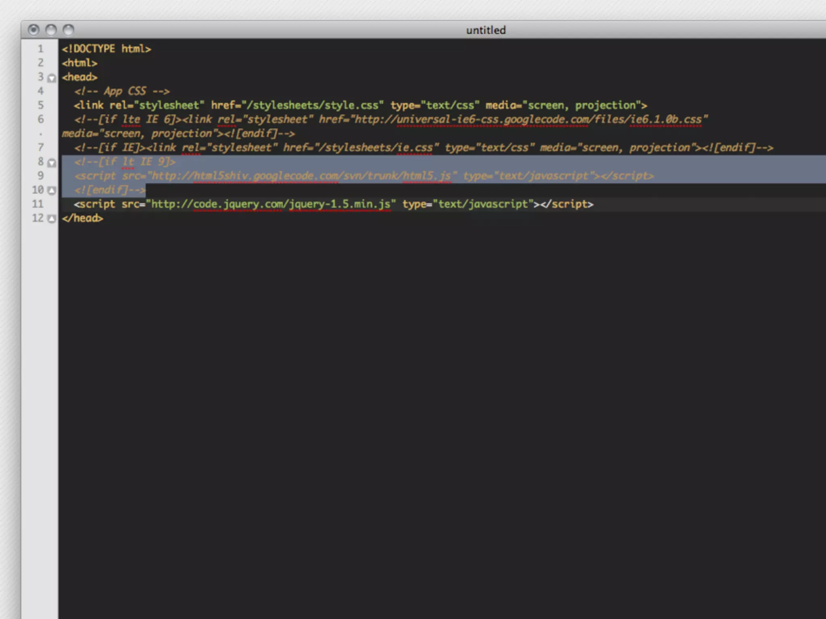Place cursor in the DOCTYPE html line
Image resolution: width=826 pixels, height=619 pixels.
coord(106,49)
